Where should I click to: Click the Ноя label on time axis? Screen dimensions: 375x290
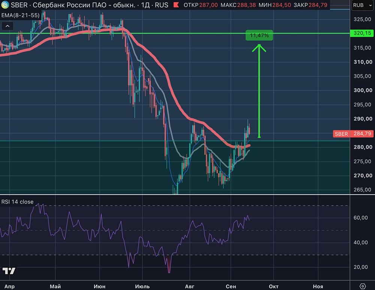(318, 286)
